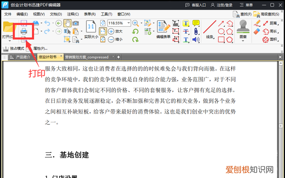285x178 pixels.
Task: Click the blue Redo arrow
Action: (x=47, y=31)
